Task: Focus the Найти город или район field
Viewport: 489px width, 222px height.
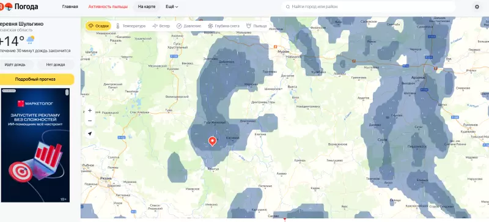Action: click(x=368, y=7)
